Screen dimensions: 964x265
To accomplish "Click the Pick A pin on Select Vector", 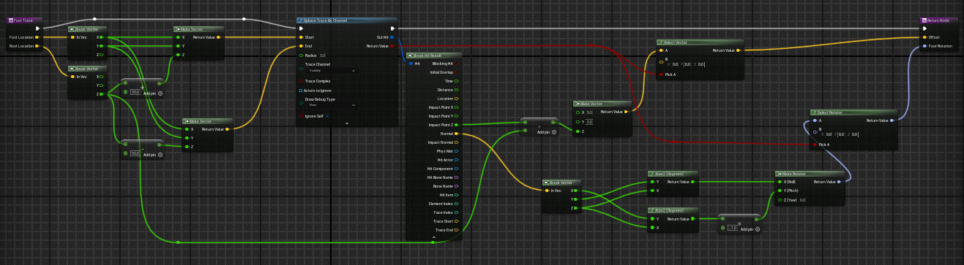I will pyautogui.click(x=661, y=74).
